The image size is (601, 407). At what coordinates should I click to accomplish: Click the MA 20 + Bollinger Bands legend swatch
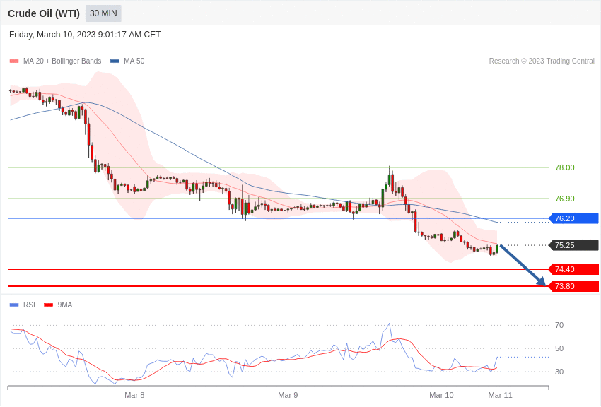[14, 61]
